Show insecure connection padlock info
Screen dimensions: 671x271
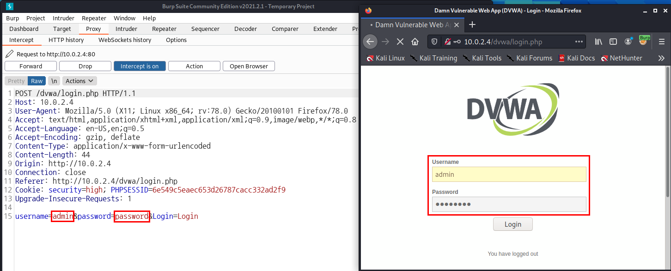[447, 42]
